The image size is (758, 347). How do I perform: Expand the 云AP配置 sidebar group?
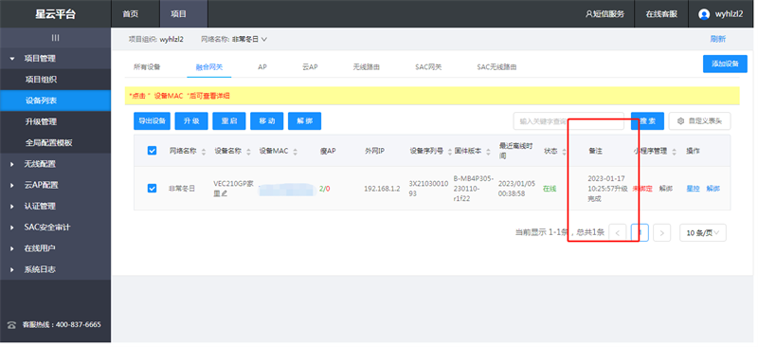[56, 185]
